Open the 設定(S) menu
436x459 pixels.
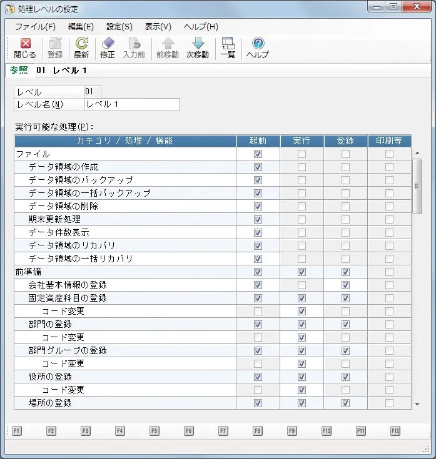(119, 27)
